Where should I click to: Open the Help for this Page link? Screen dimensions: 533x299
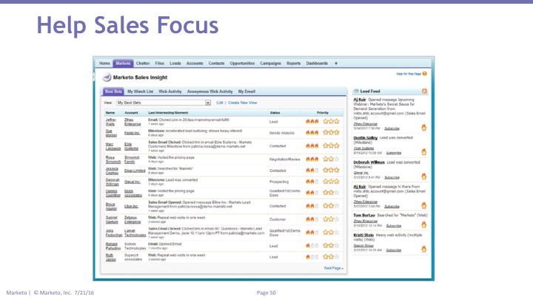(x=409, y=74)
